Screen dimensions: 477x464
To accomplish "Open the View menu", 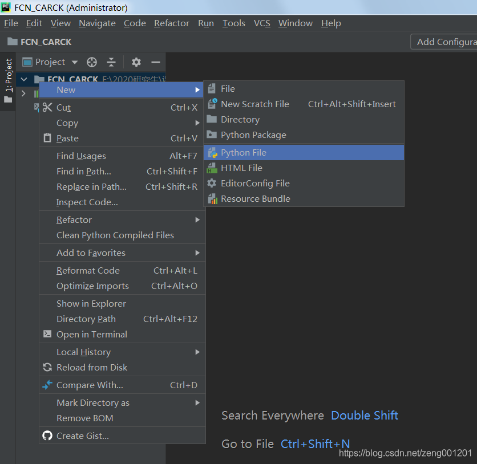I will click(60, 23).
